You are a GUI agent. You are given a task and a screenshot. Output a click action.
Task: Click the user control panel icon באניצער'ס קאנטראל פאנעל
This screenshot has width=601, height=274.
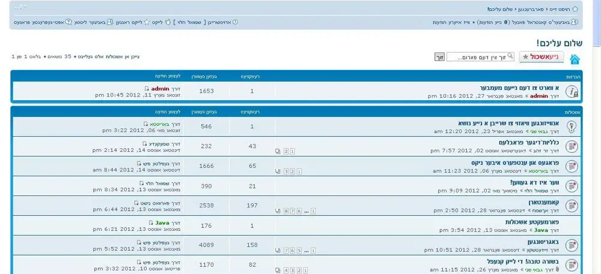coord(574,22)
